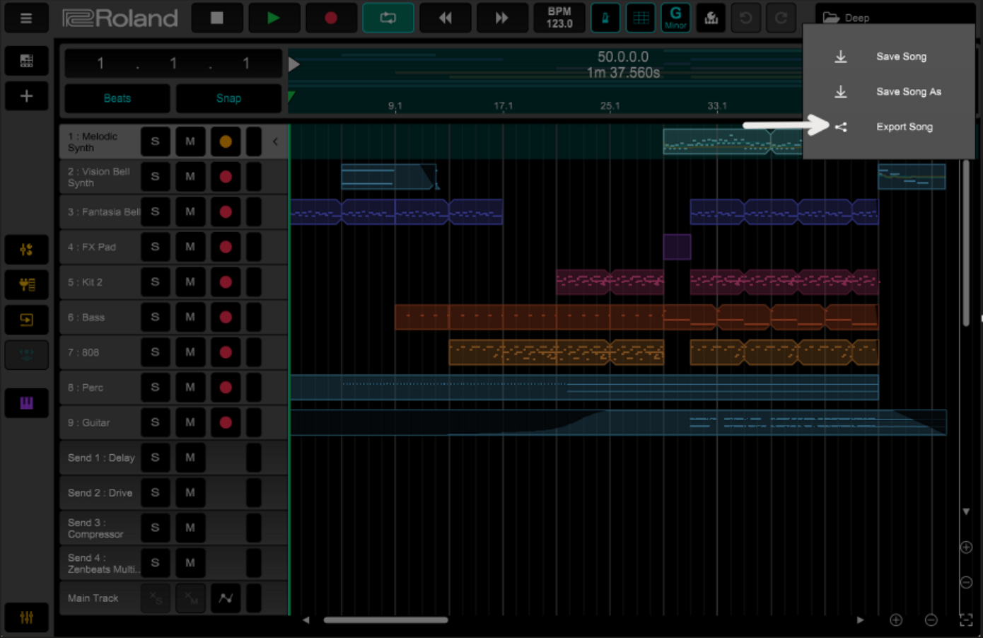Zoom out horizontally with bottom minus icon

[931, 620]
